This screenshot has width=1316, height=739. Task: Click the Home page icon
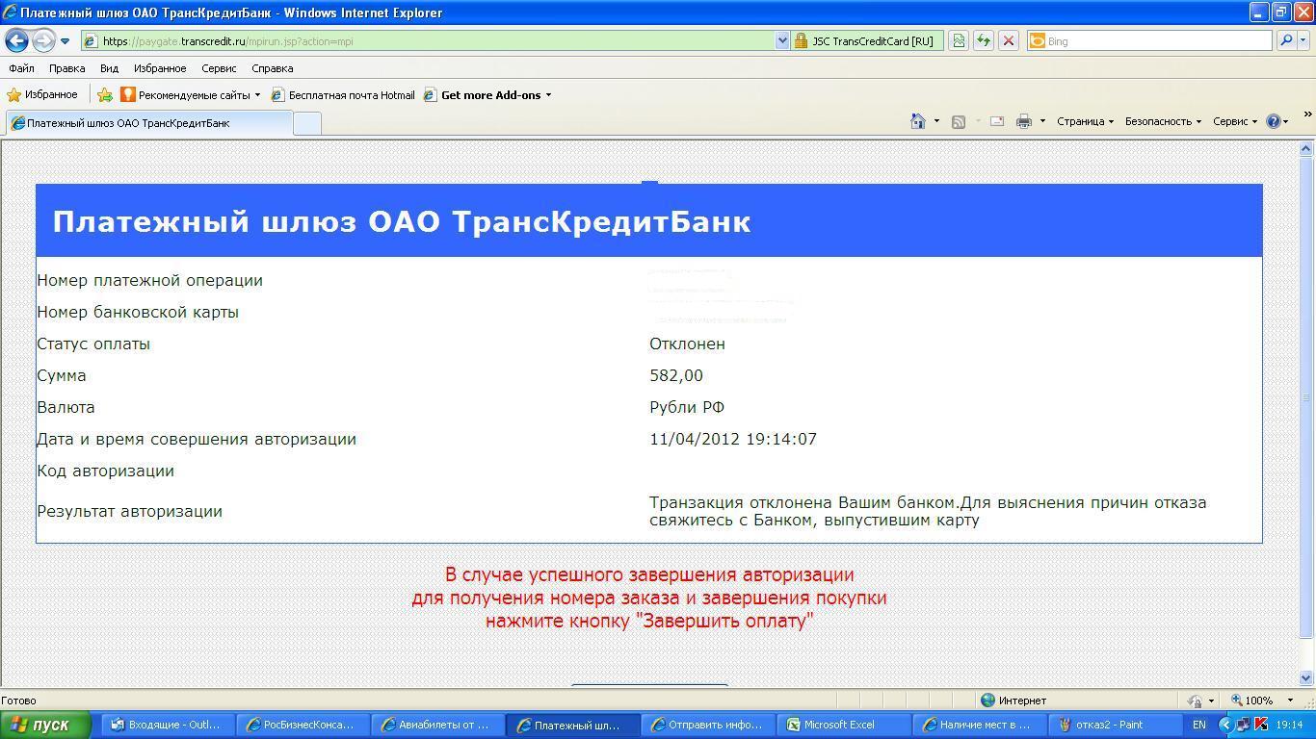(x=918, y=121)
